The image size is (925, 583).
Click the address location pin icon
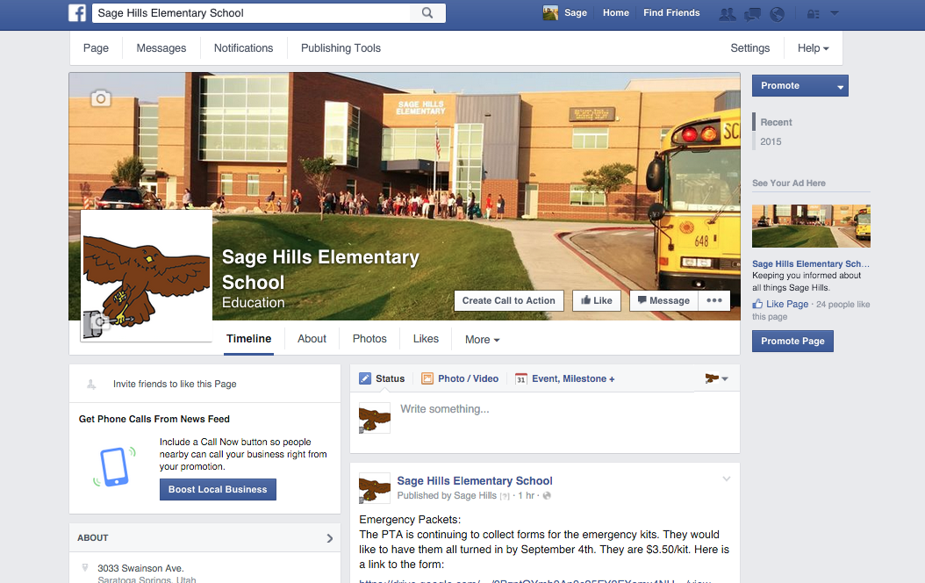pyautogui.click(x=85, y=568)
